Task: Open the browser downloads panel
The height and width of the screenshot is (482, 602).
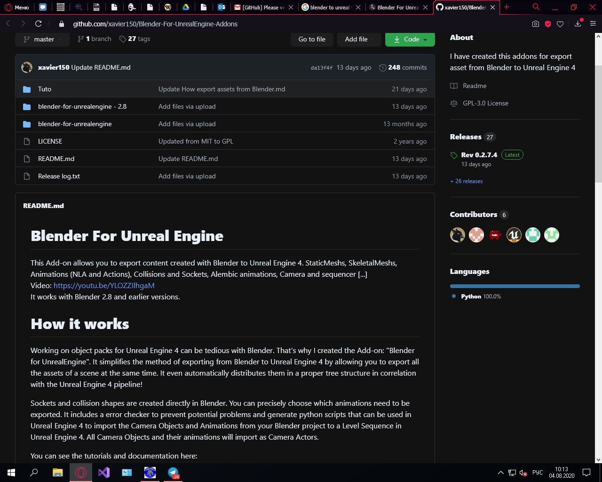Action: point(578,24)
